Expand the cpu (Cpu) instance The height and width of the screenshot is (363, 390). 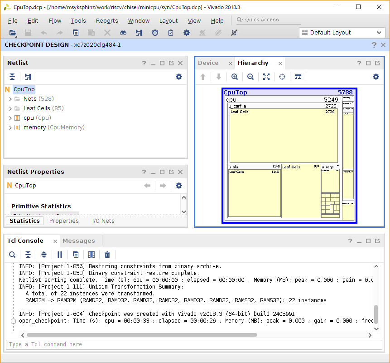pyautogui.click(x=10, y=118)
